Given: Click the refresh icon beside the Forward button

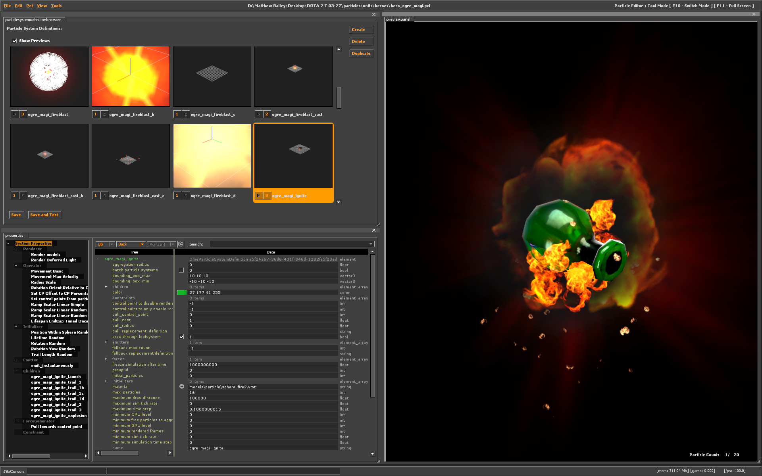Looking at the screenshot, I should click(x=181, y=244).
